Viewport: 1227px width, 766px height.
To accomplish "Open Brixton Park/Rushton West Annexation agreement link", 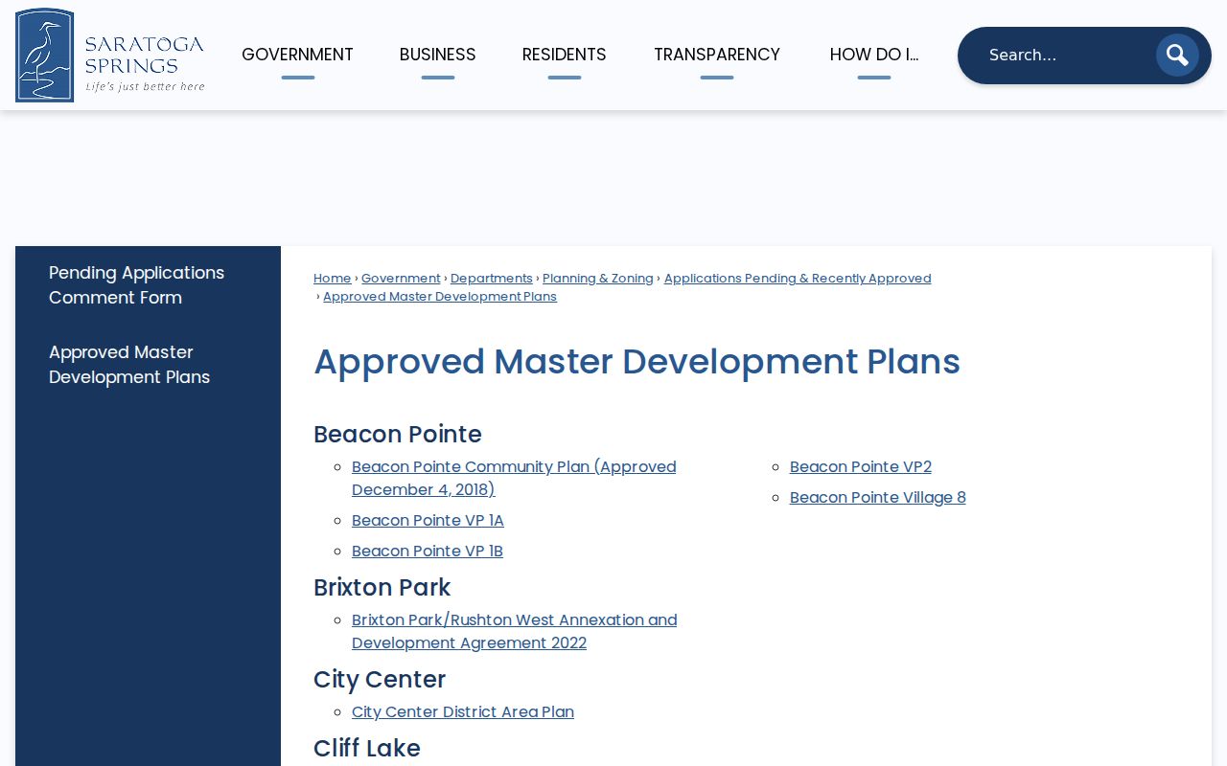I will (515, 632).
